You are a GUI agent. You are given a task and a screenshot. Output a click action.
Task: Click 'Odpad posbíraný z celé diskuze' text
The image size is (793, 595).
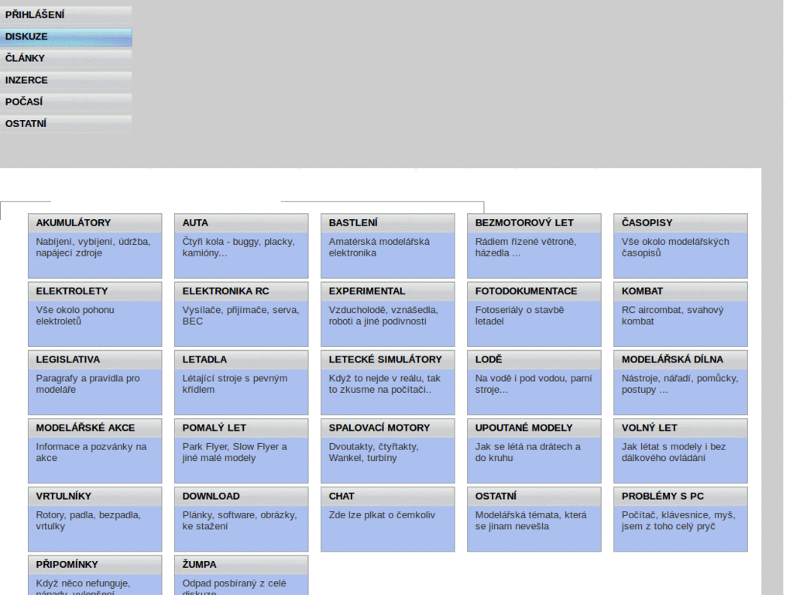click(234, 586)
